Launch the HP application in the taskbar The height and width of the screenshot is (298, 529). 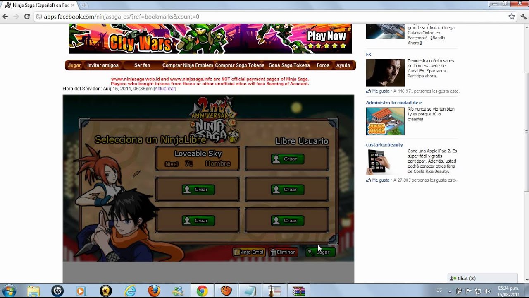point(57,291)
